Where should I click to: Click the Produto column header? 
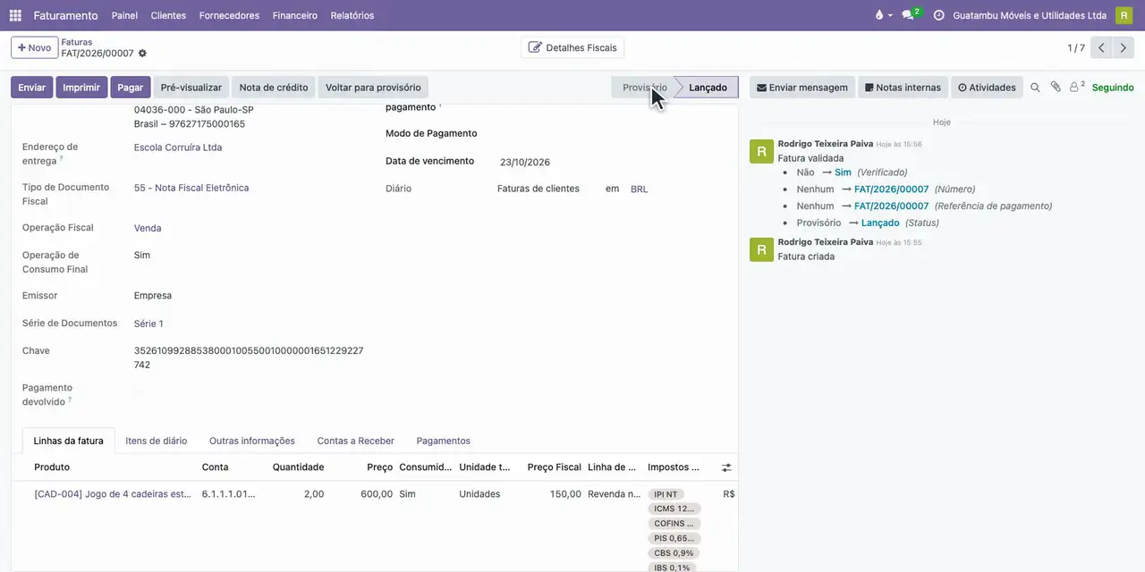tap(52, 467)
